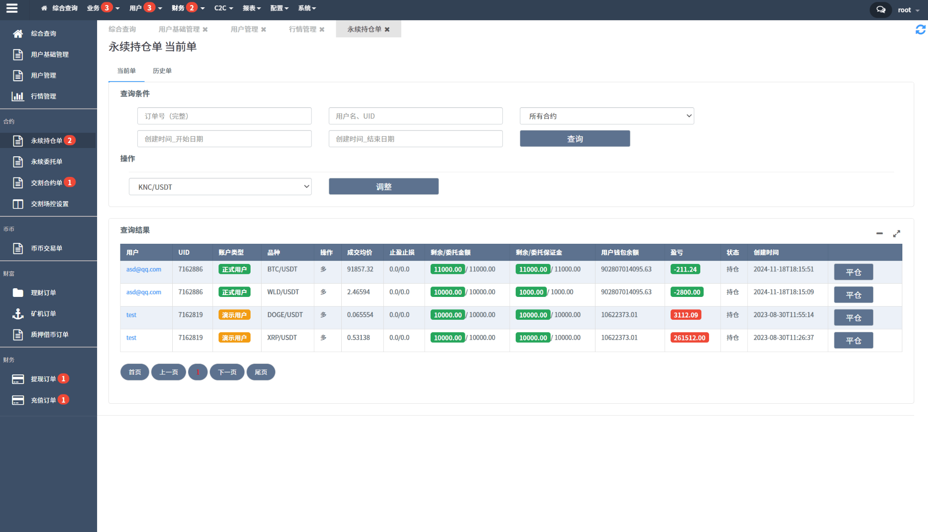Viewport: 928px width, 532px height.
Task: Collapse the query results panel with minus icon
Action: 879,233
